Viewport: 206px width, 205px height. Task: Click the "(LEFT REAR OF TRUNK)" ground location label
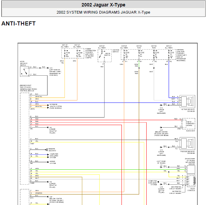pyautogui.click(x=161, y=162)
